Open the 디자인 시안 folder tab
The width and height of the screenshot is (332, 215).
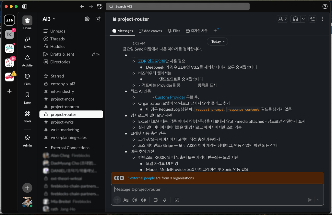196,31
